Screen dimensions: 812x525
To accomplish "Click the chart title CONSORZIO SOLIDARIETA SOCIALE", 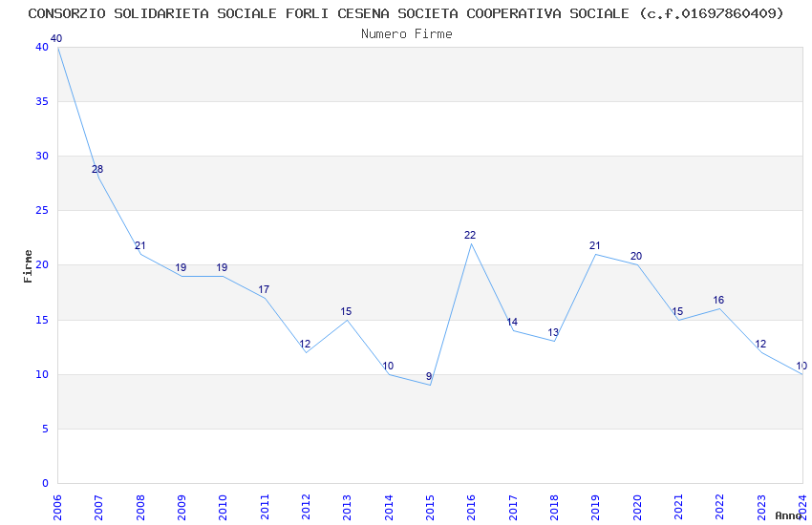I will pyautogui.click(x=406, y=13).
